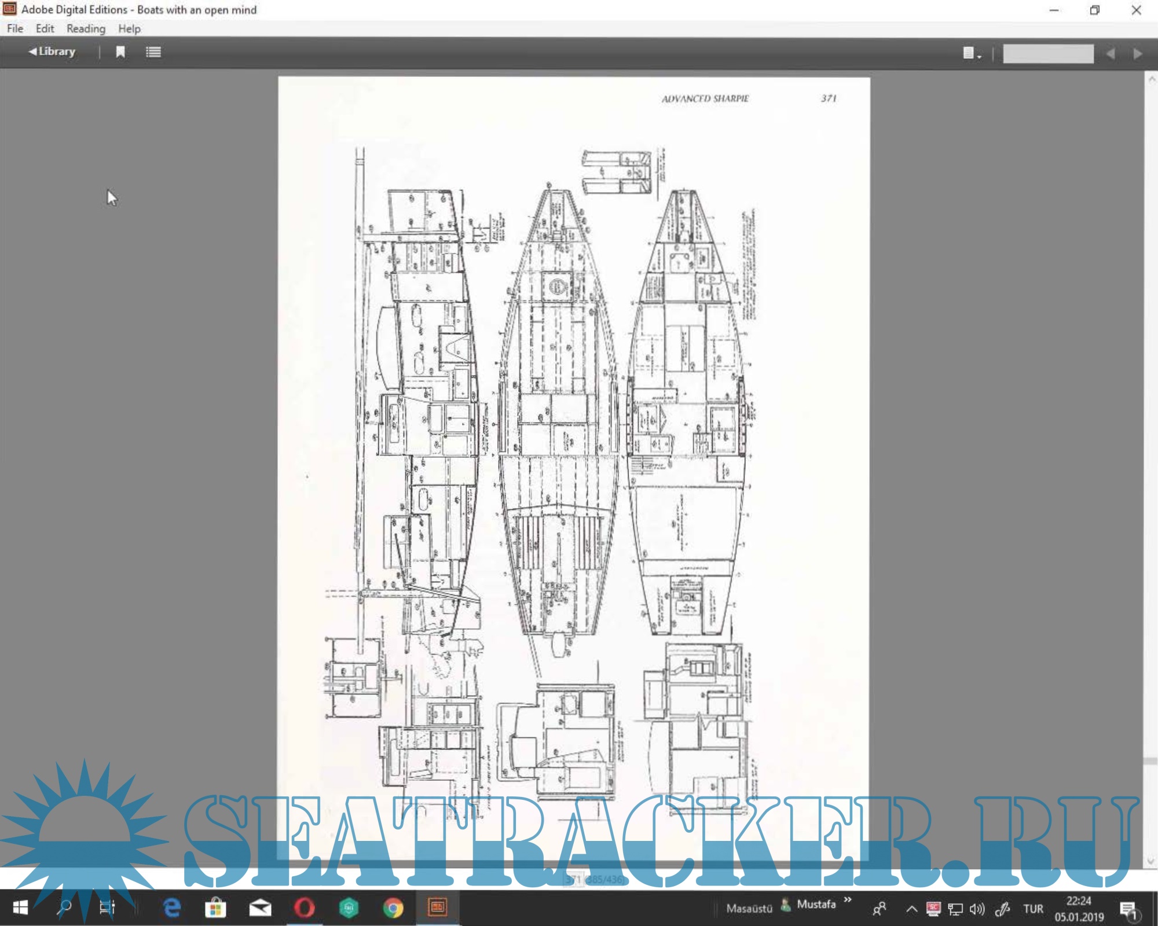The height and width of the screenshot is (926, 1158).
Task: Open the Edit menu
Action: point(45,28)
